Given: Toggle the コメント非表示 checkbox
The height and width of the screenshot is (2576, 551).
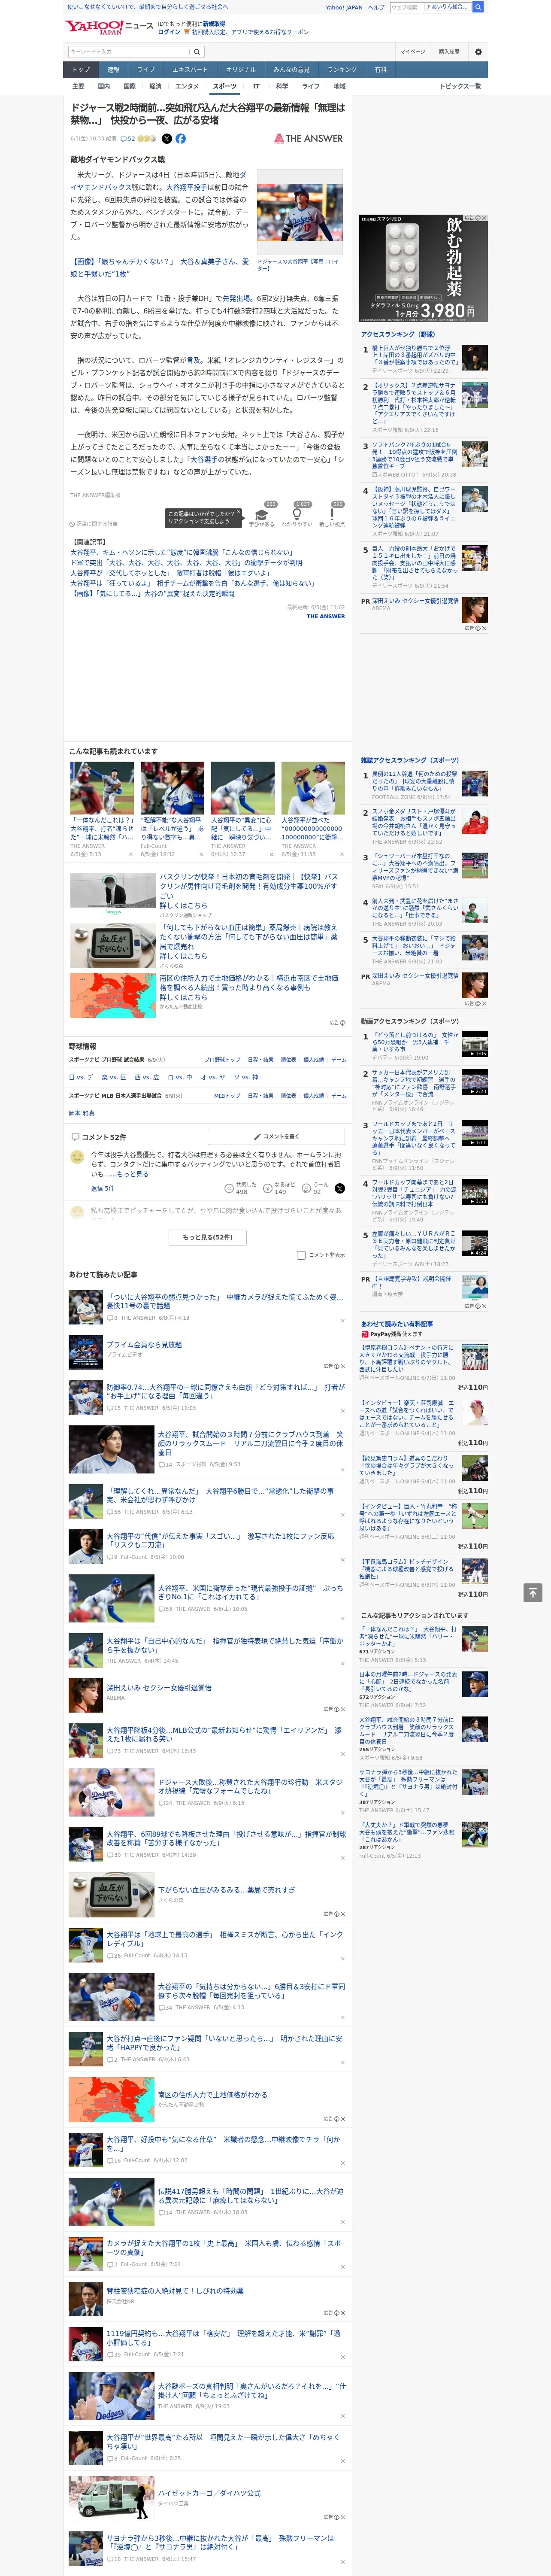Looking at the screenshot, I should pos(301,1255).
